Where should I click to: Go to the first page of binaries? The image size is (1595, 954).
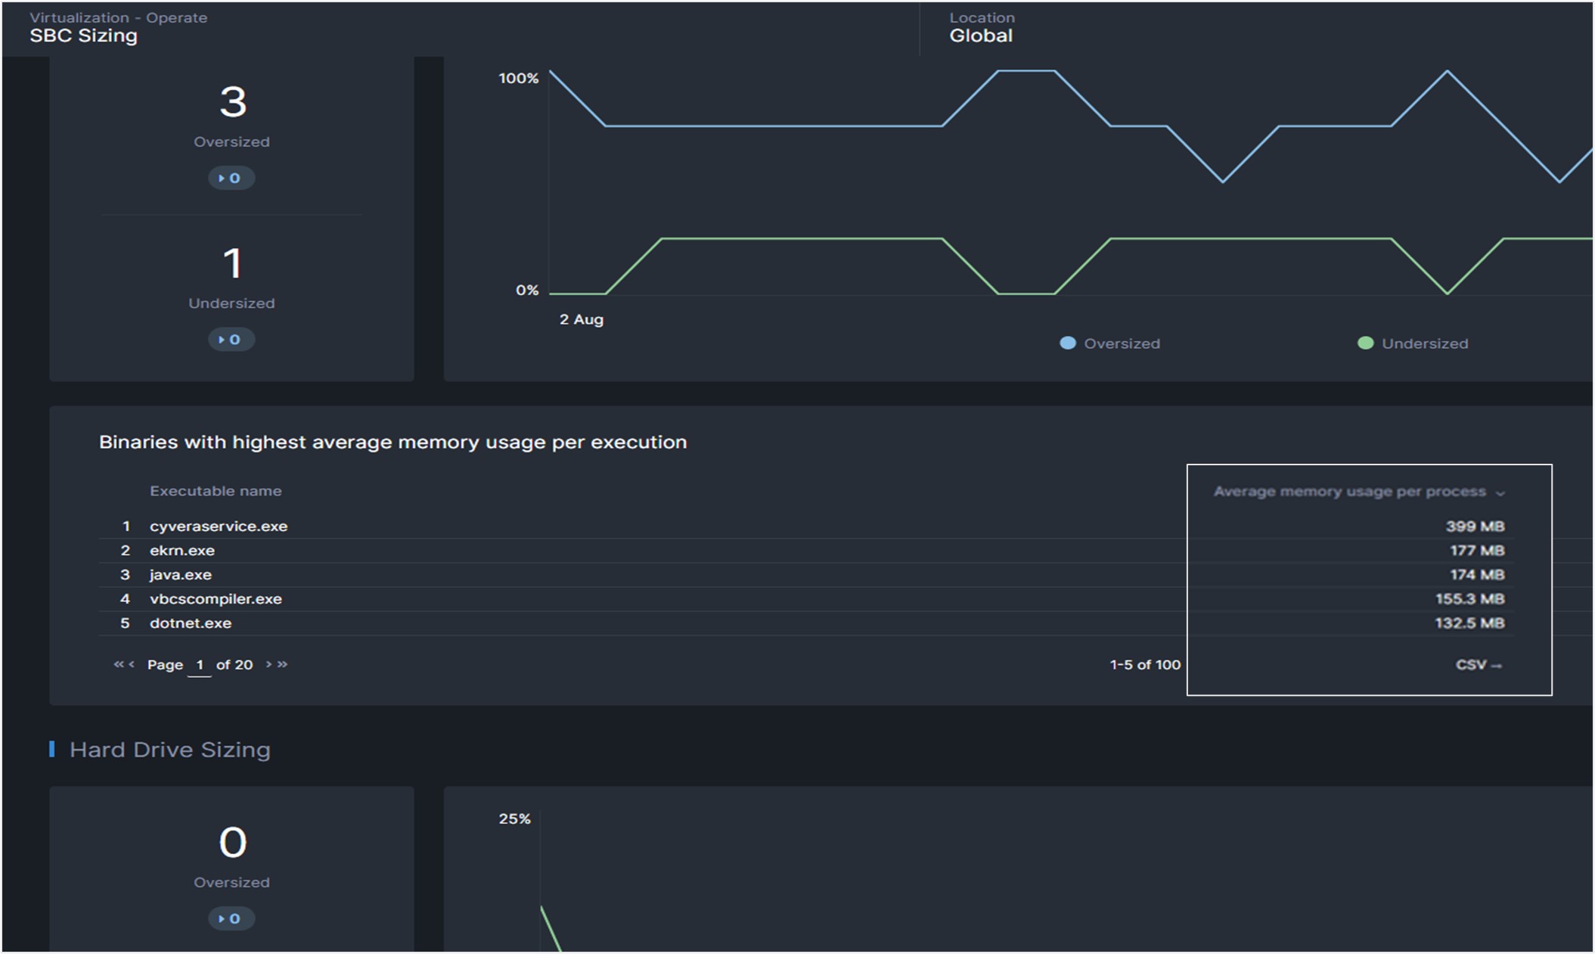[x=118, y=664]
